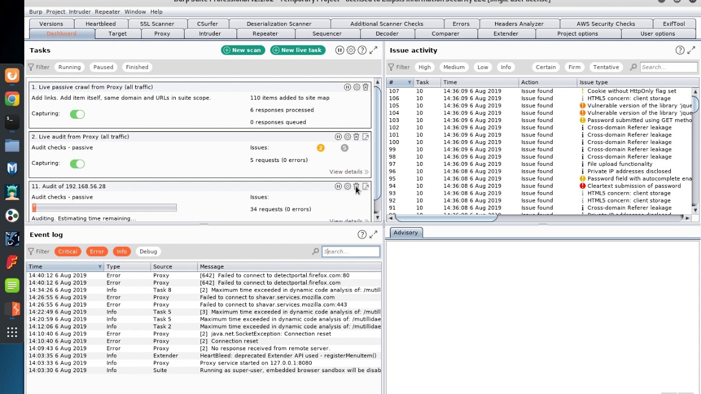
Task: Toggle Info severity issue filter
Action: pos(505,67)
